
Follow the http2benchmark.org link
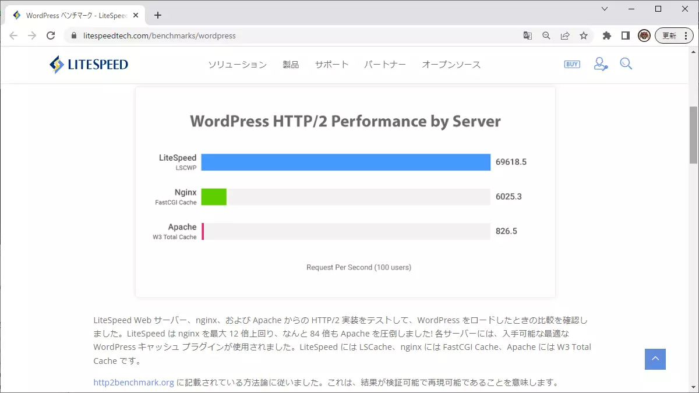point(133,383)
